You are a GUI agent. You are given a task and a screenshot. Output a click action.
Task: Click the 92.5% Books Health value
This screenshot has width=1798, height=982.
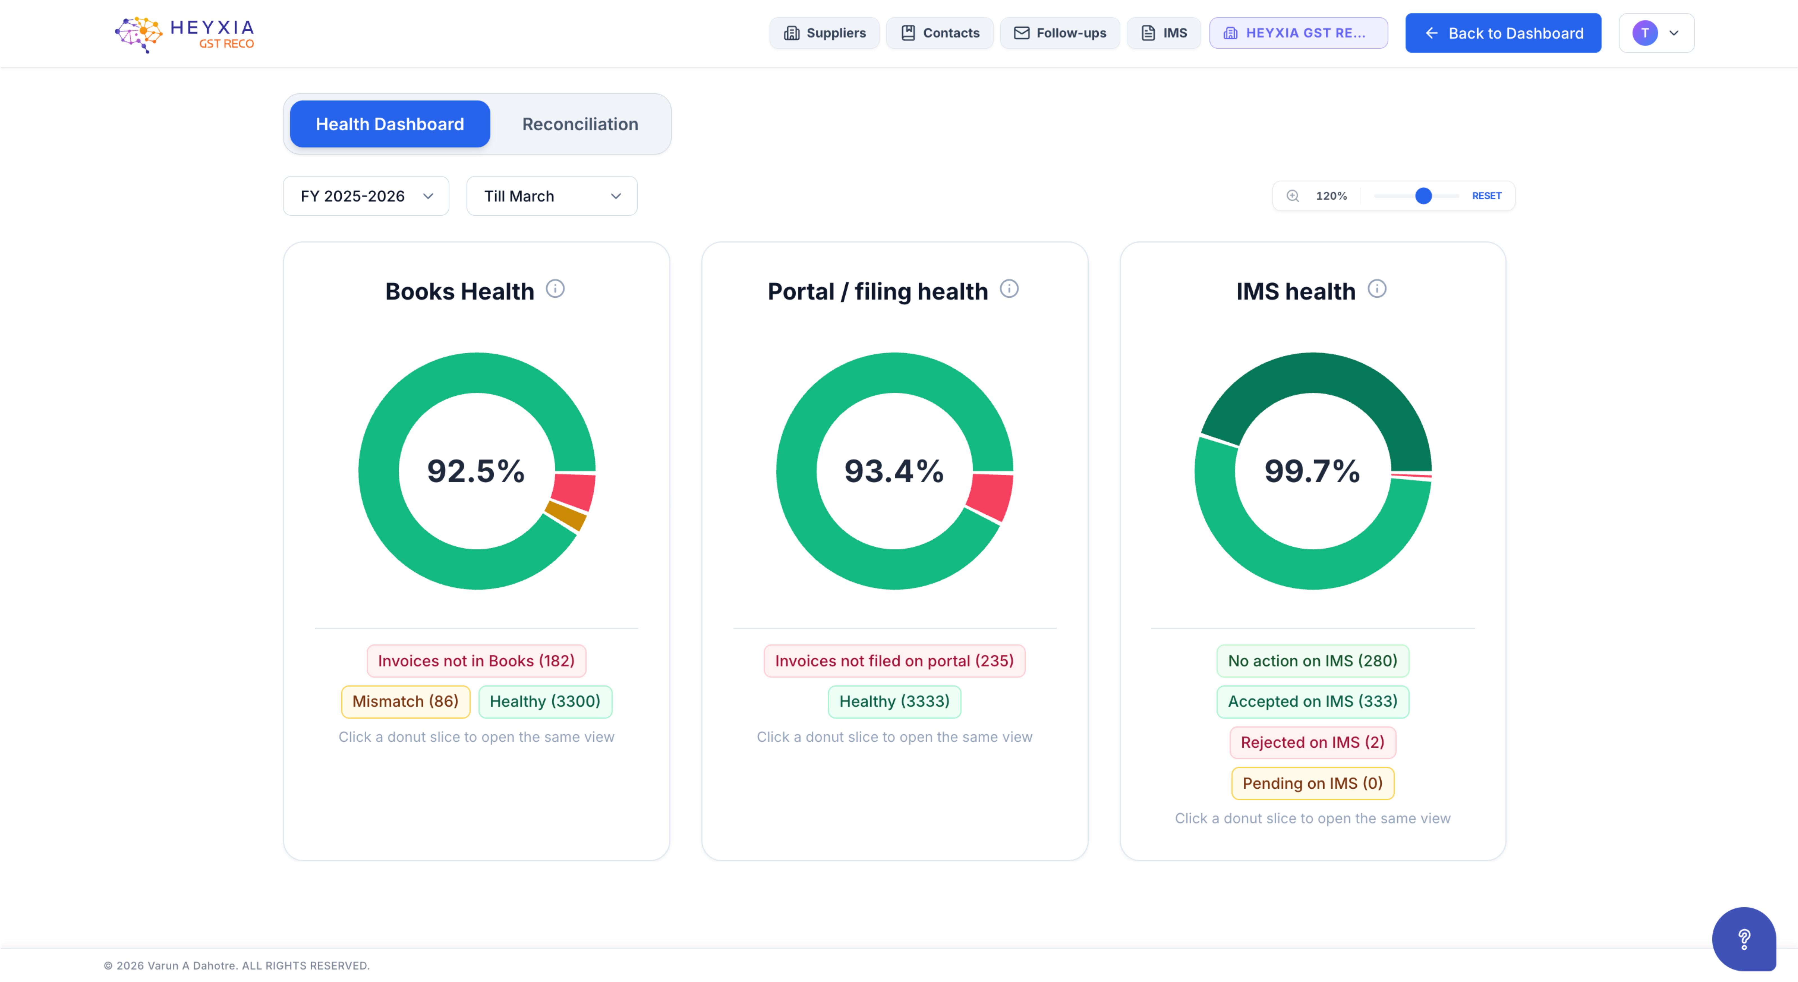click(x=476, y=471)
